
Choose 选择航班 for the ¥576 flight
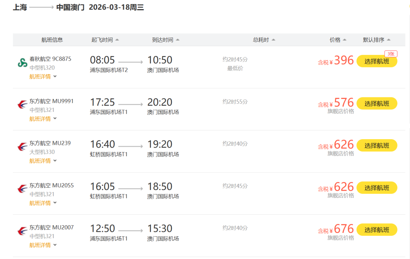377,104
